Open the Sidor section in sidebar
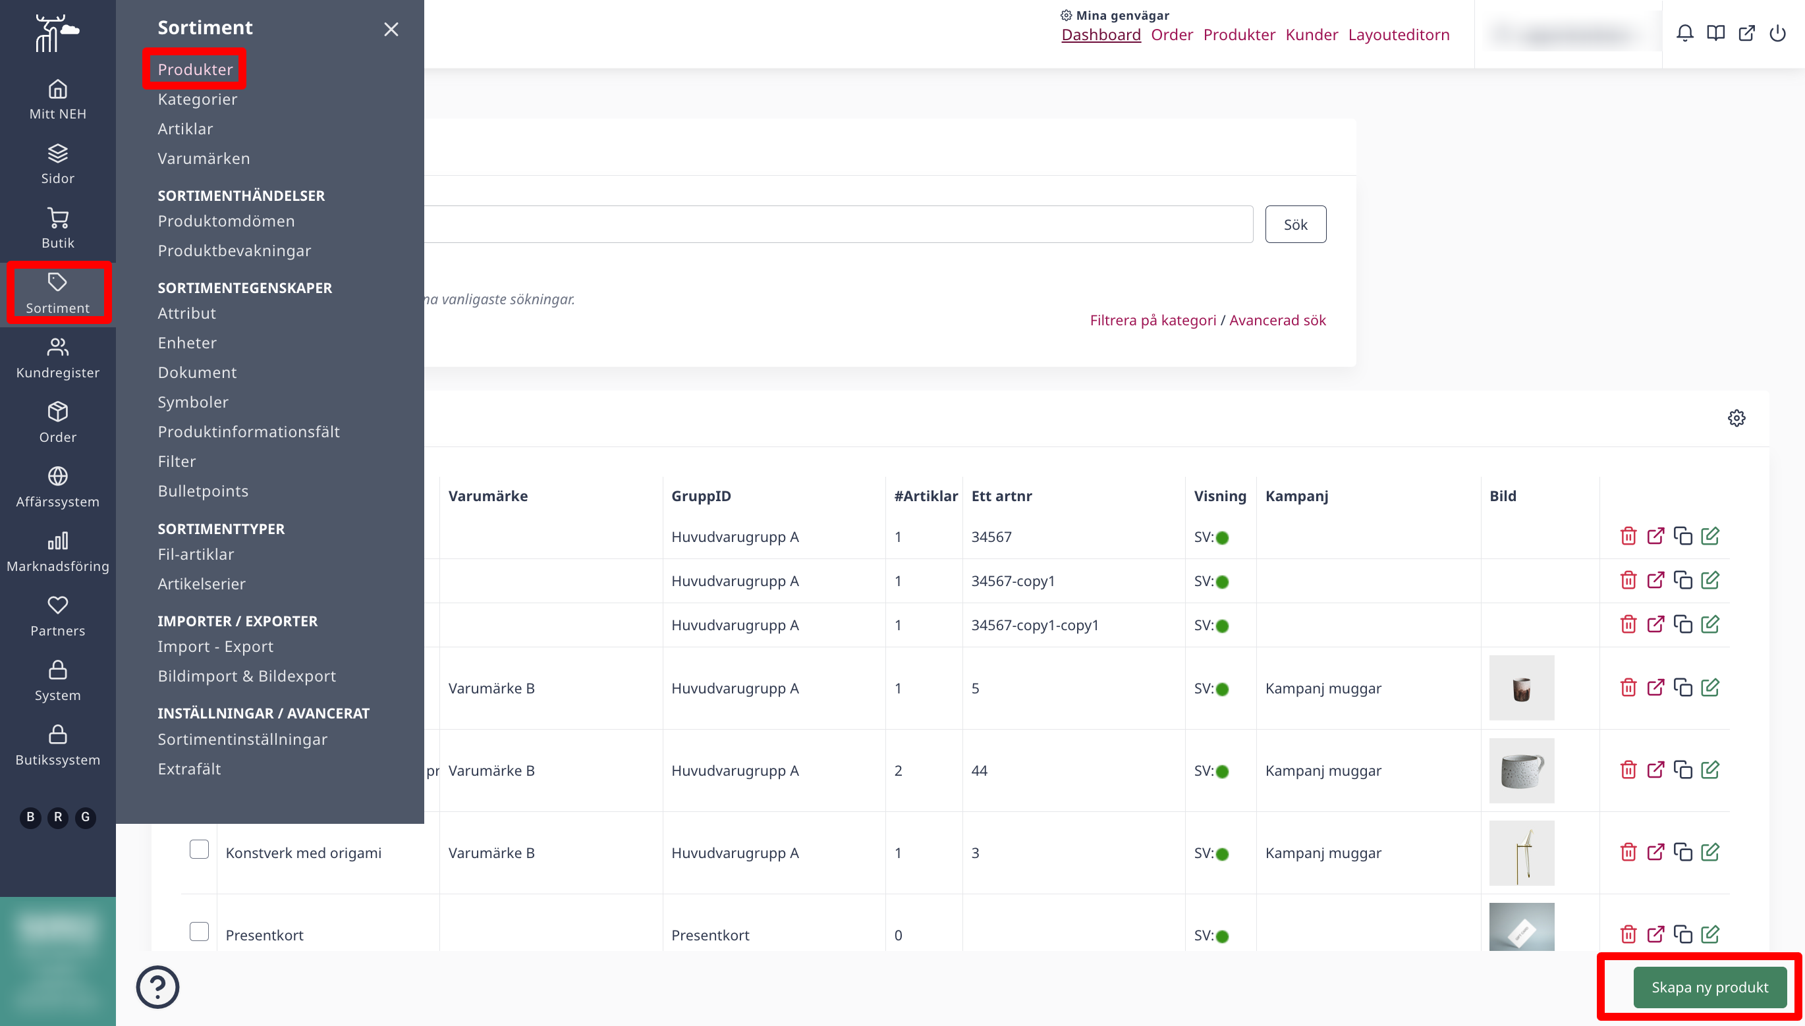 click(x=58, y=164)
